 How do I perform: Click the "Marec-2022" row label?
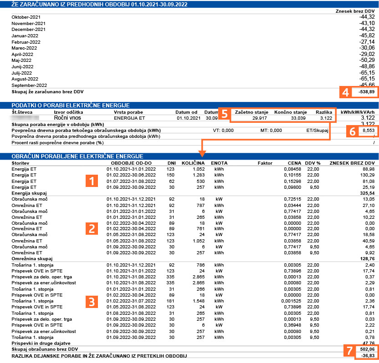(x=24, y=48)
